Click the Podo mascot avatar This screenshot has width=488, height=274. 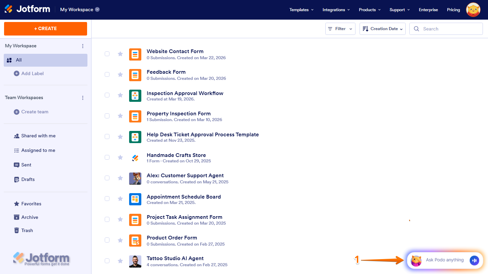416,260
